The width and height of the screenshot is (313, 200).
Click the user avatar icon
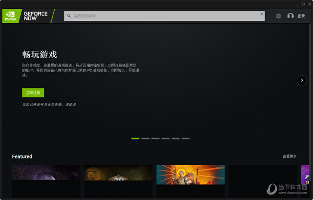pos(290,16)
